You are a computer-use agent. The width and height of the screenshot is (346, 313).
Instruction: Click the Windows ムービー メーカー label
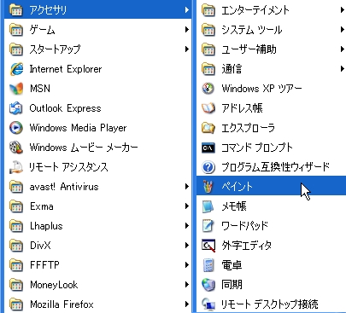(x=84, y=148)
